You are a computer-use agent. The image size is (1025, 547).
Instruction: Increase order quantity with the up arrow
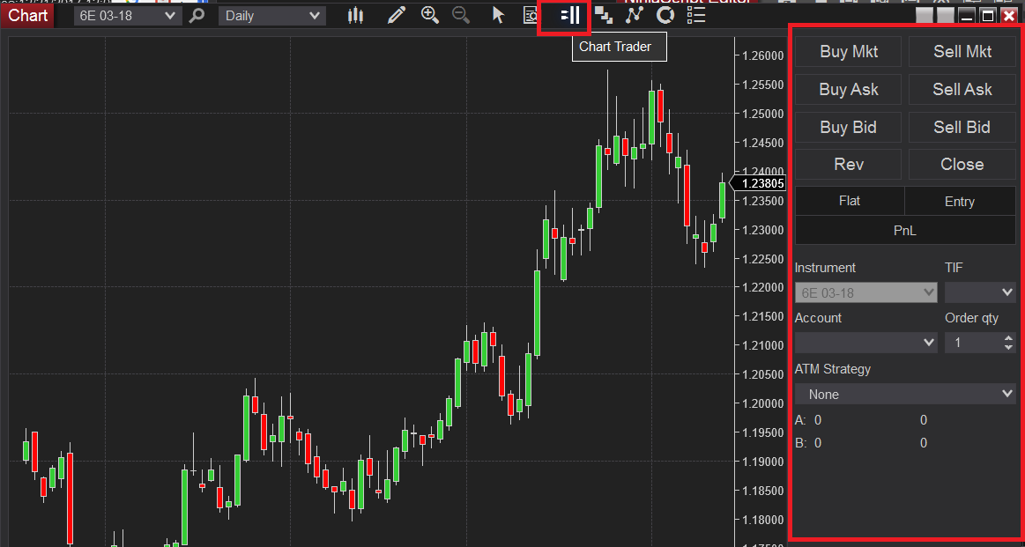coord(1008,336)
